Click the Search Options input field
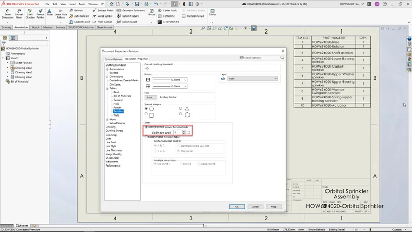 pos(261,58)
